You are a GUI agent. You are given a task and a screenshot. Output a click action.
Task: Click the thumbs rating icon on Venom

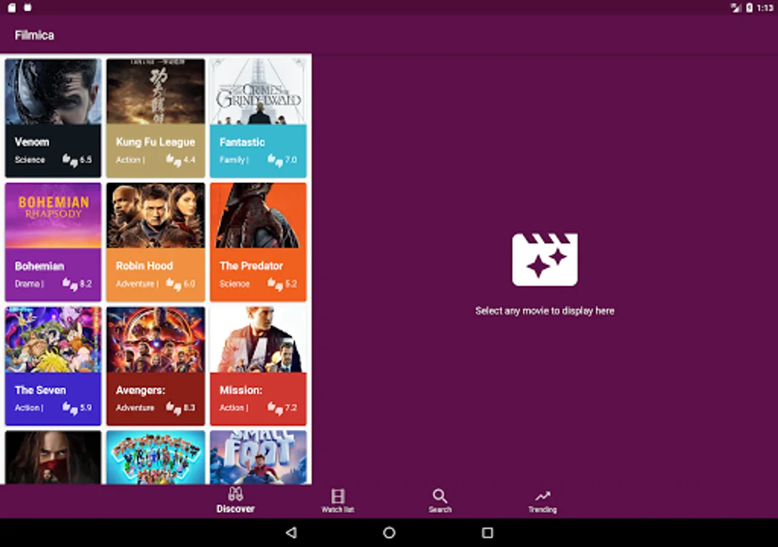(x=70, y=160)
